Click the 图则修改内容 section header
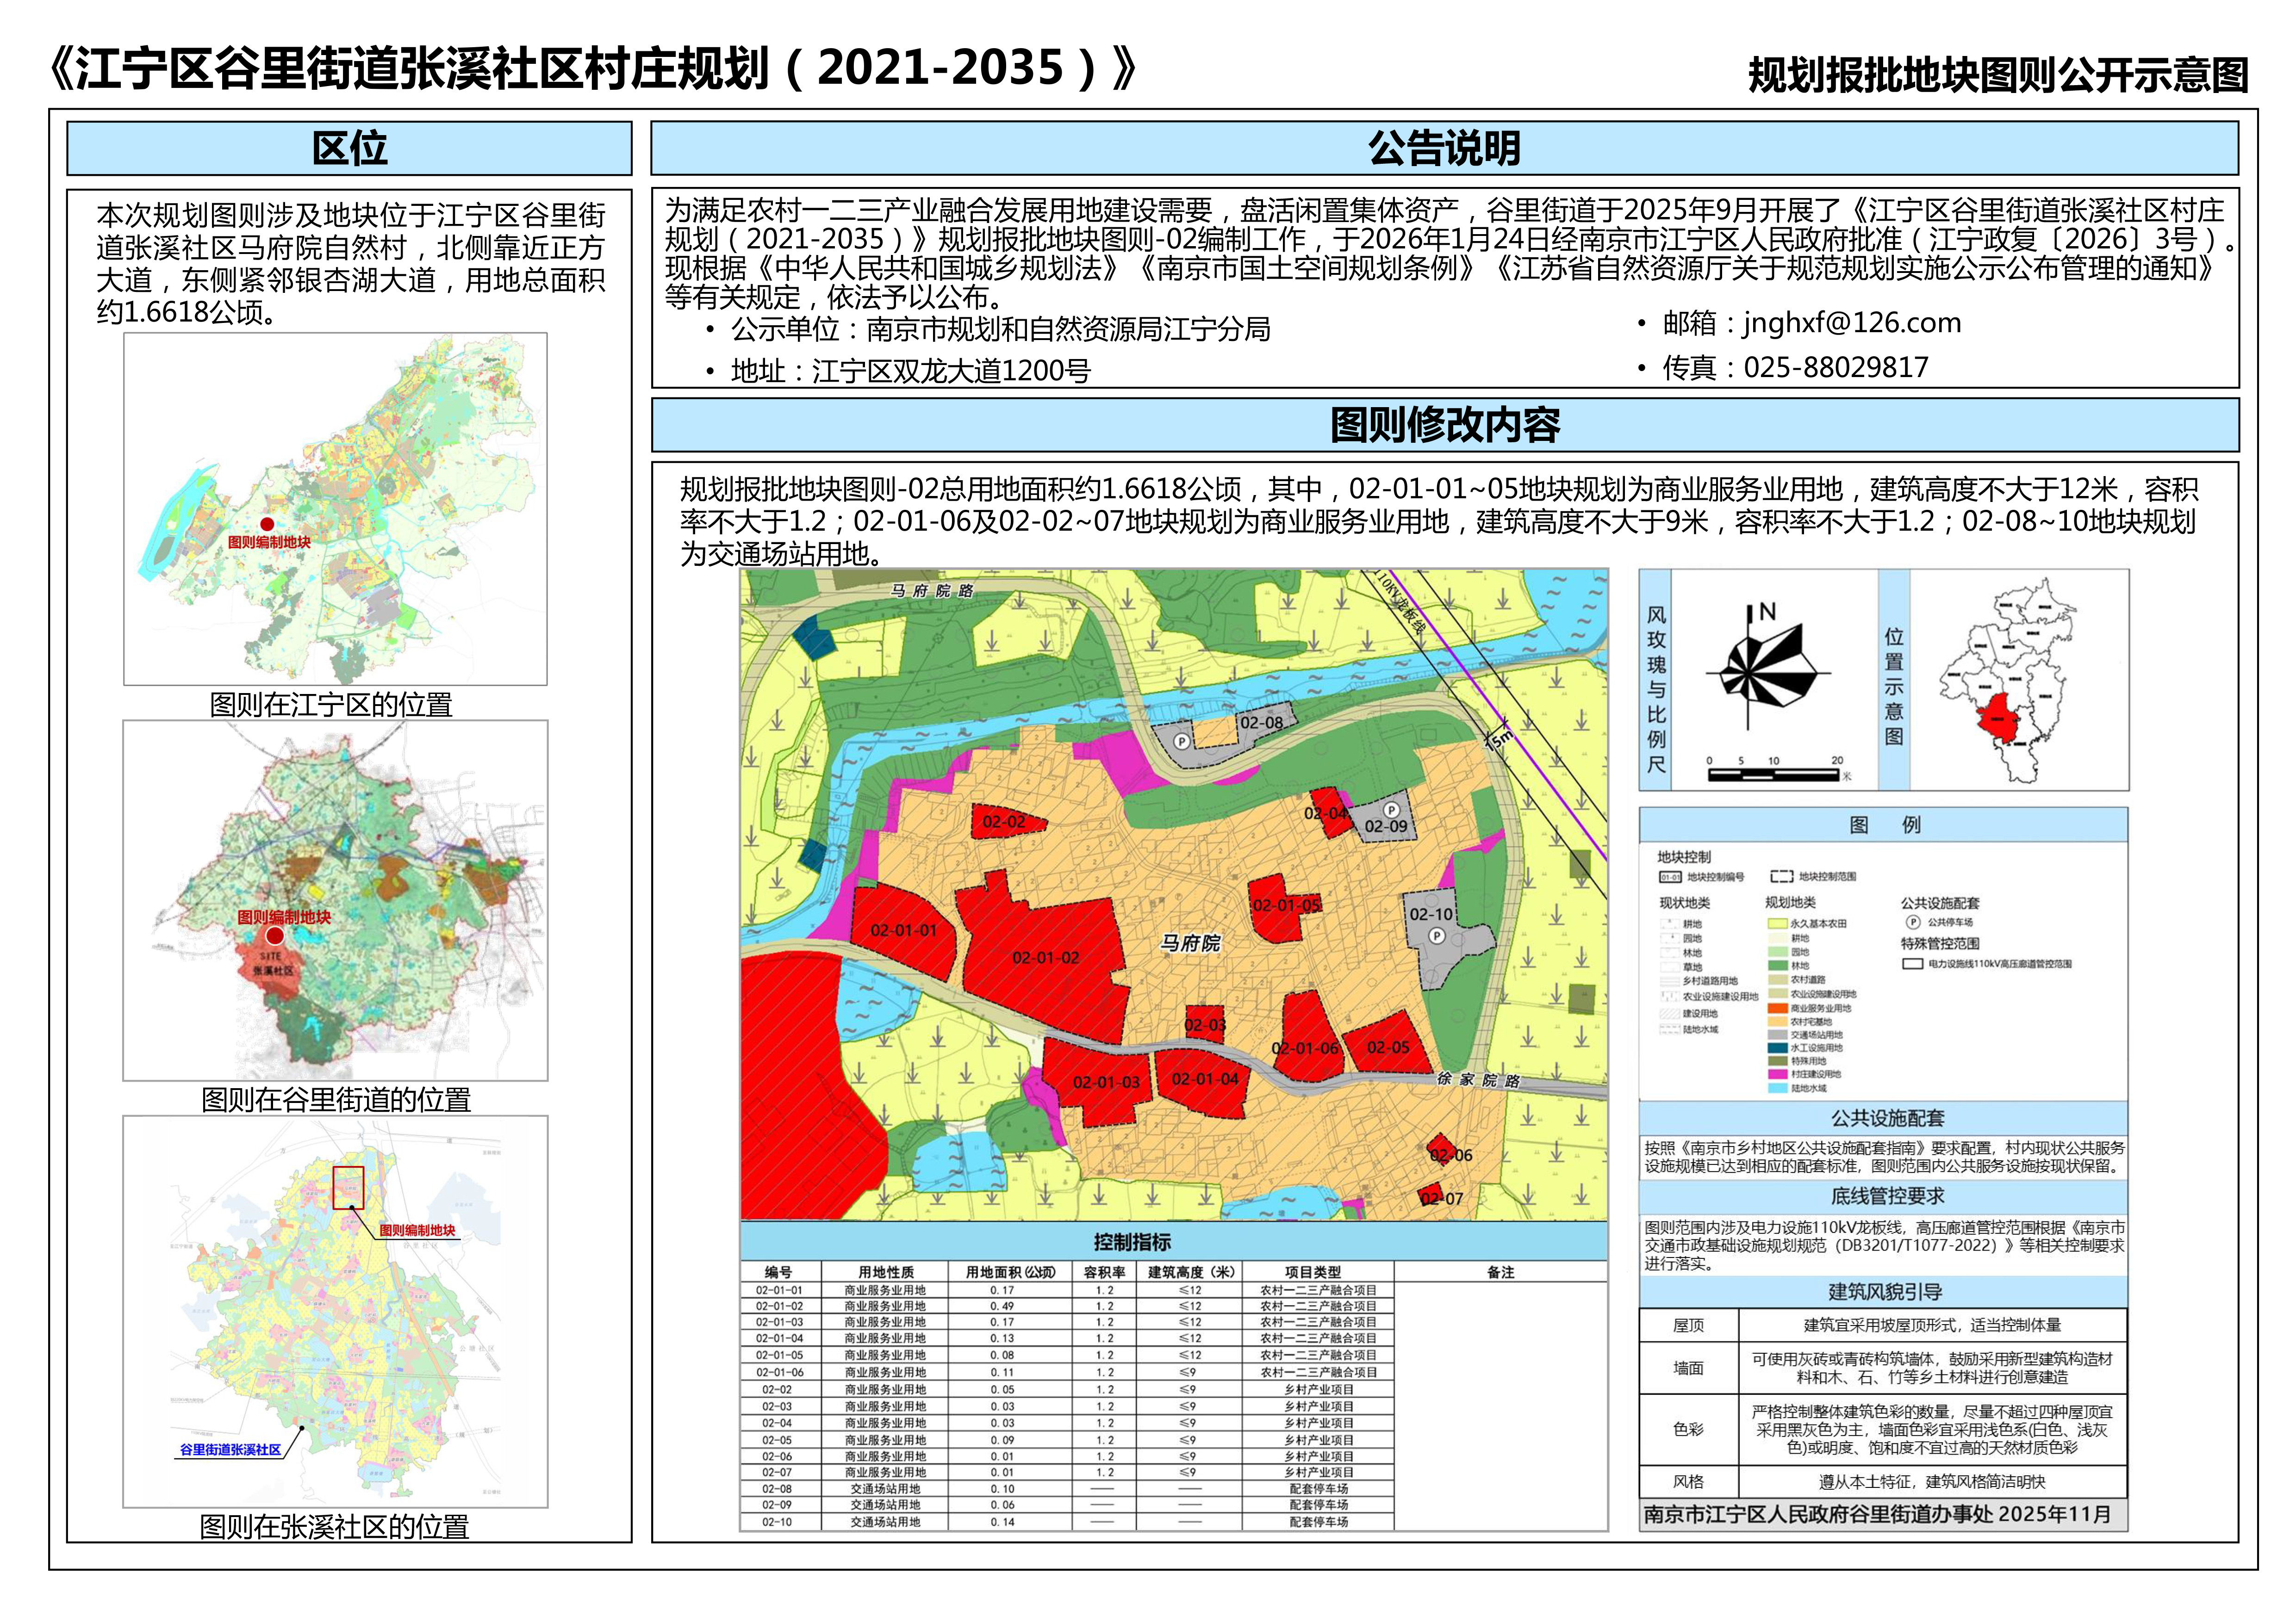Viewport: 2296px width, 1623px height. 1444,426
